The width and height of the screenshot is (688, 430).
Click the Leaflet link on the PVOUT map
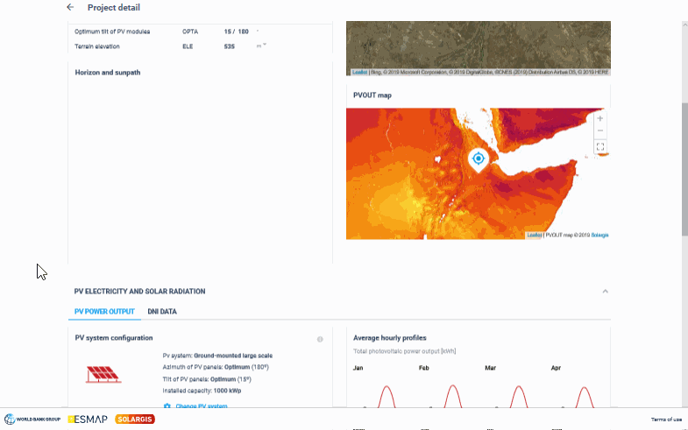534,235
